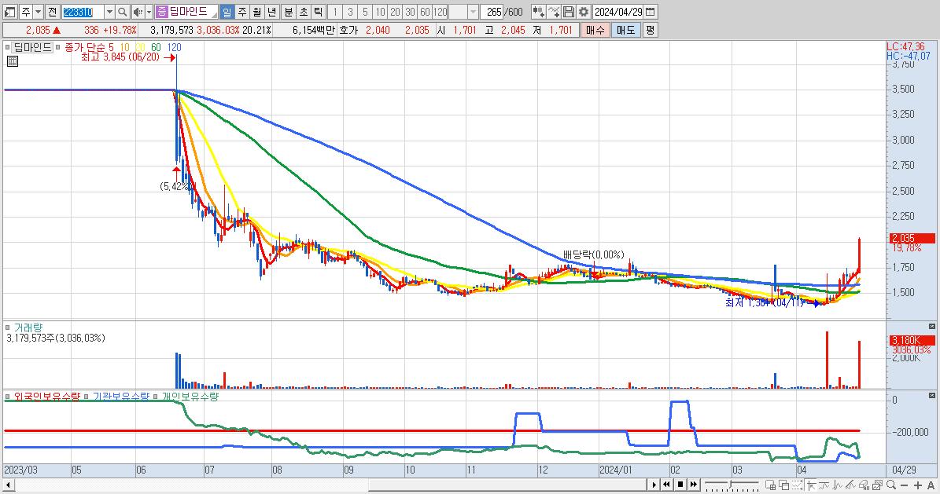Viewport: 940px width, 494px height.
Task: Click the 개인보유수량 legend label
Action: pyautogui.click(x=190, y=397)
